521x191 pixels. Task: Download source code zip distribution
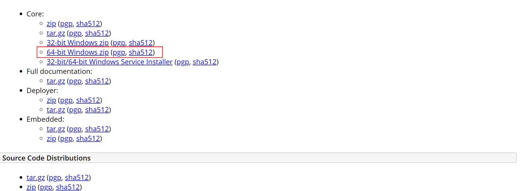pos(31,187)
